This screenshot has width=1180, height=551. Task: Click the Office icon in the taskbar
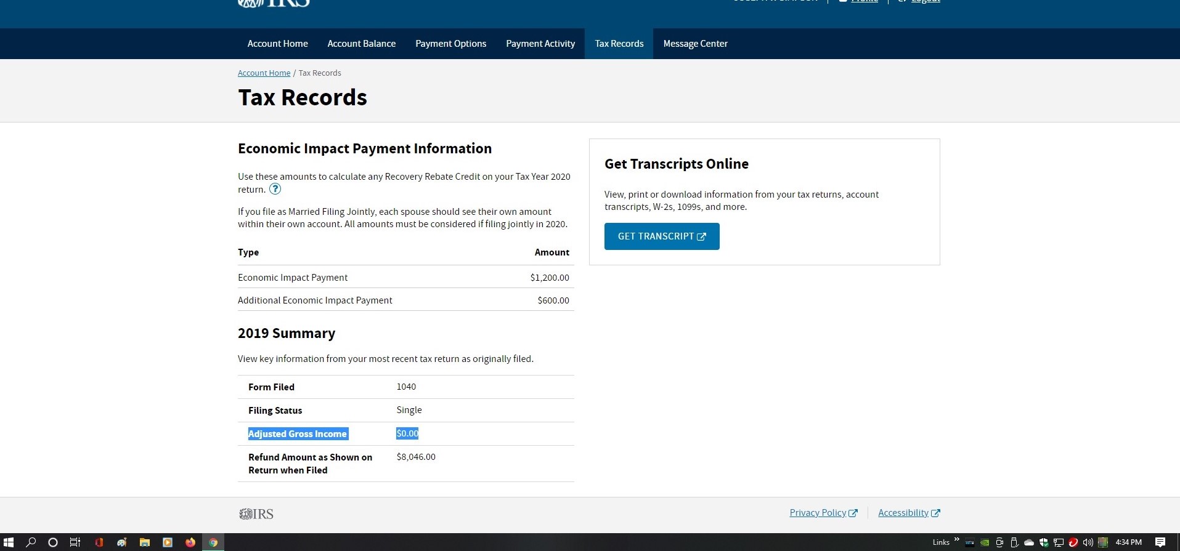click(99, 542)
